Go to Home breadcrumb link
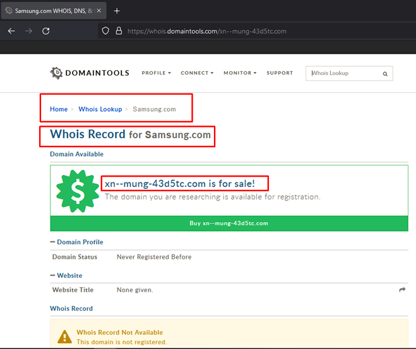The height and width of the screenshot is (349, 416). [x=59, y=109]
